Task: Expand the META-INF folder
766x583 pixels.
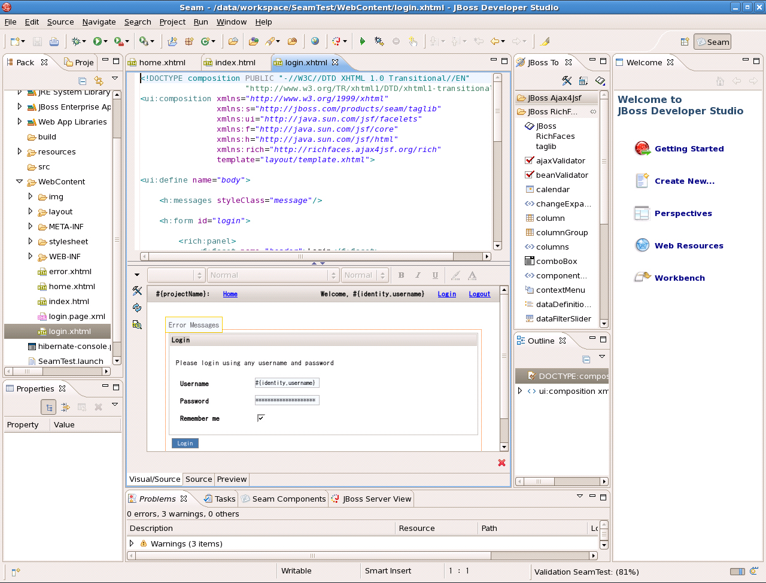Action: (31, 226)
